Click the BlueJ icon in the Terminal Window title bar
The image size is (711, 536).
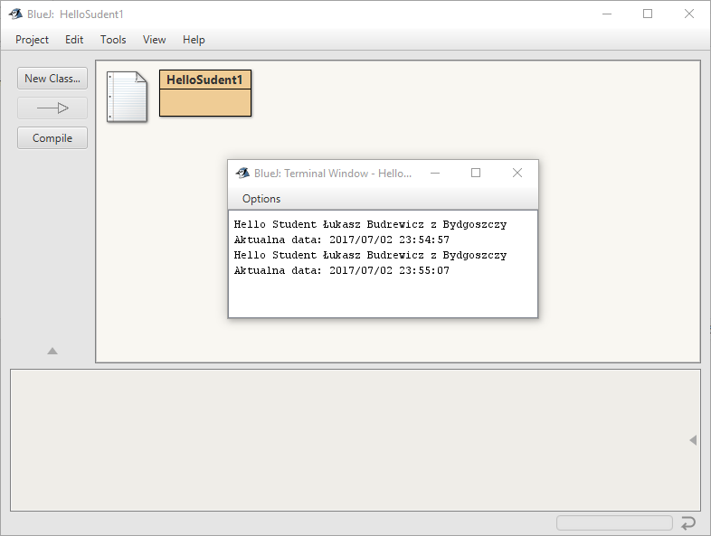(x=242, y=174)
